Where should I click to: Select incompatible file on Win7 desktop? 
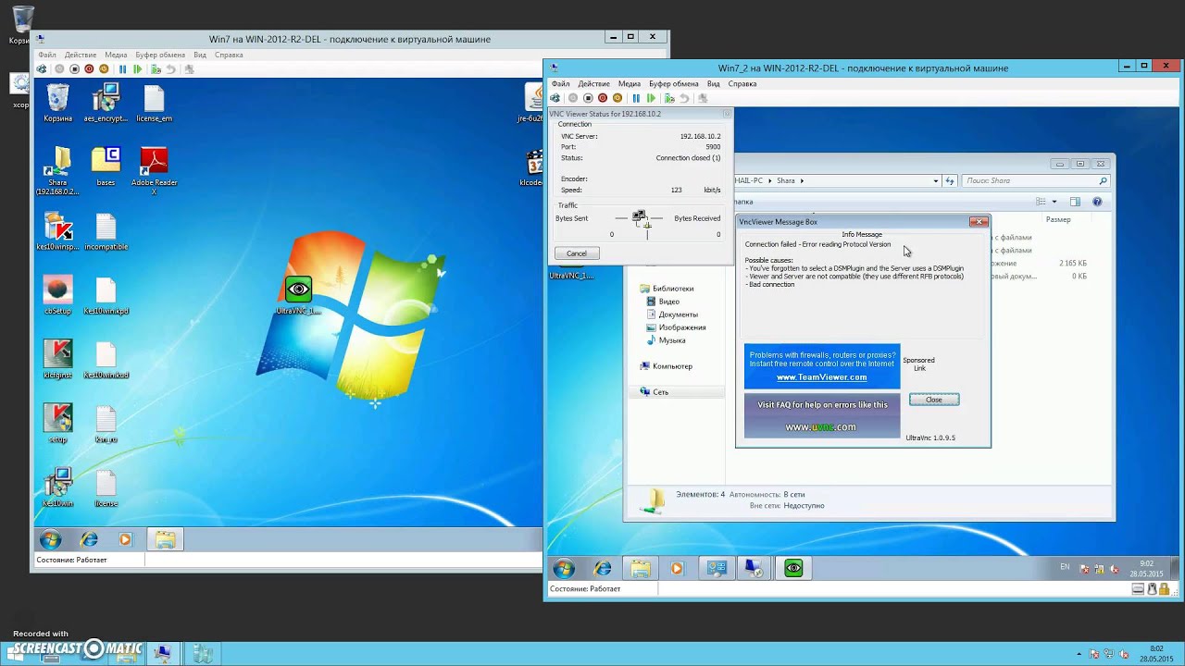tap(106, 232)
